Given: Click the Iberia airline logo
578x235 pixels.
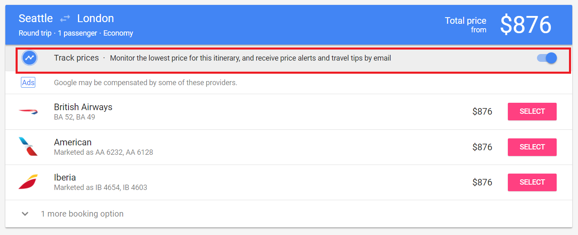Looking at the screenshot, I should 28,182.
